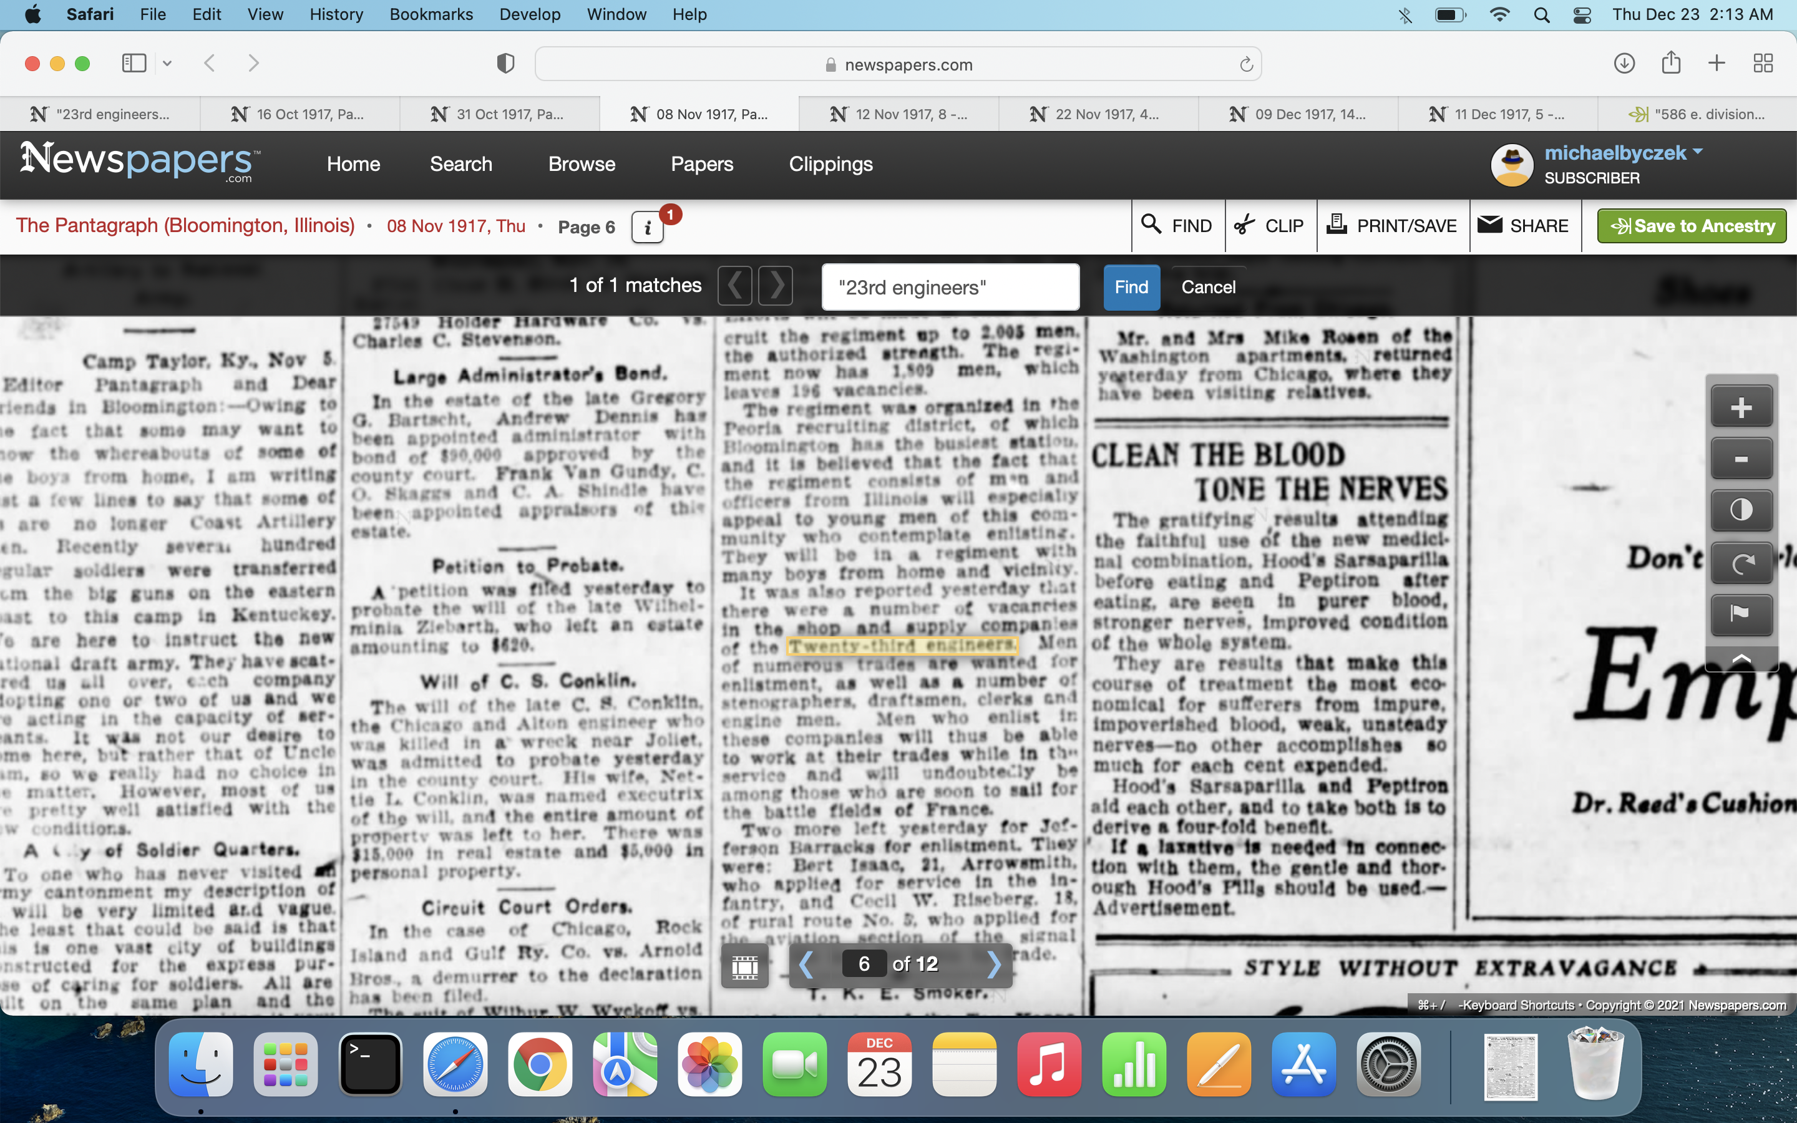Screen dimensions: 1797x1123
Task: Go to next page arrow
Action: [993, 964]
